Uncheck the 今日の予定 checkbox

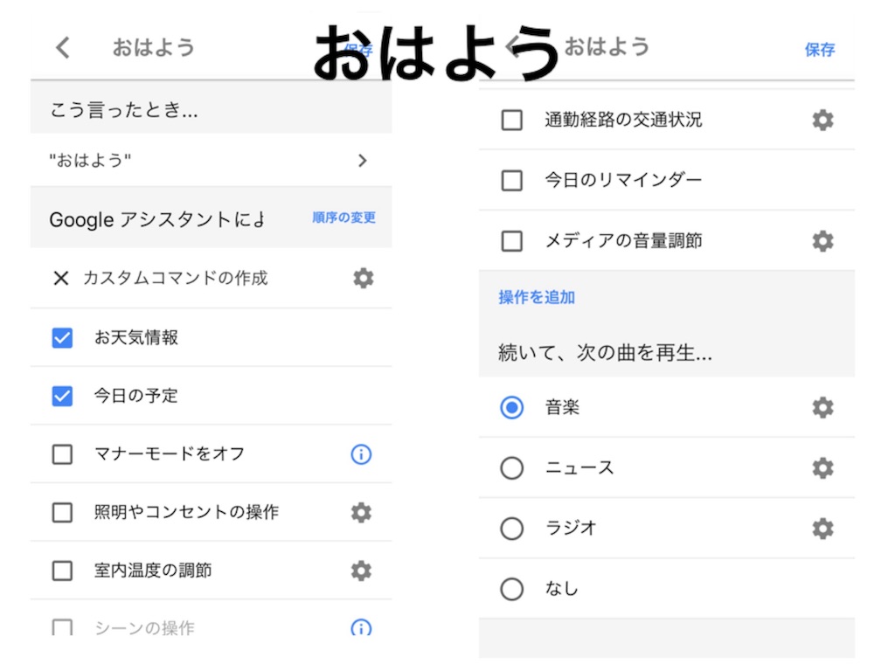coord(61,395)
